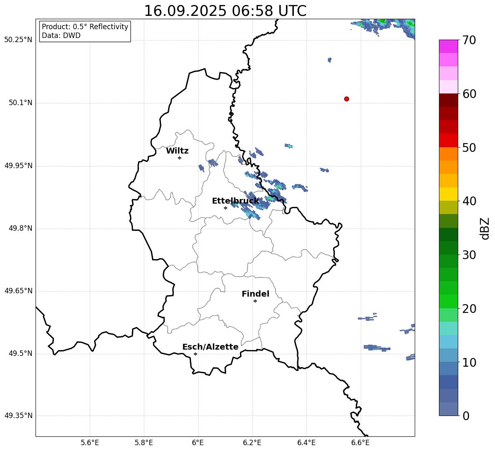Click the red radar site marker dot

pyautogui.click(x=347, y=99)
